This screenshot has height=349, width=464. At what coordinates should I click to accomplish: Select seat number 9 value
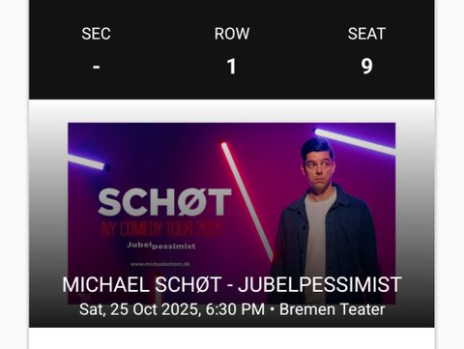[366, 67]
